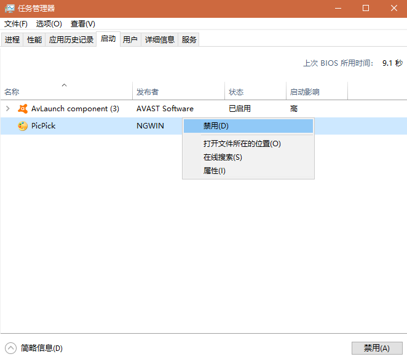Viewport: 407px width, 362px height.
Task: Sort by the 启动影响 column header
Action: 317,91
